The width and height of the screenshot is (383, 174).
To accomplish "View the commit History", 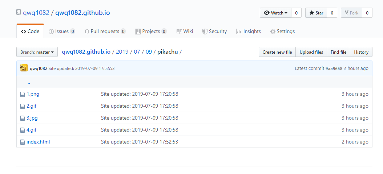I will click(x=361, y=52).
